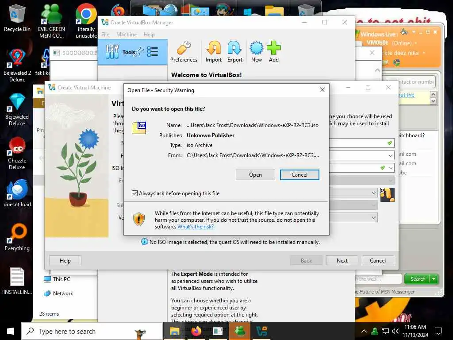Open the Help menu in VirtualBox Manager
The width and height of the screenshot is (453, 340).
149,35
